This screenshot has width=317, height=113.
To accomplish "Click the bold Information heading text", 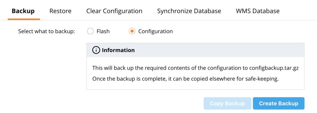I will (118, 50).
